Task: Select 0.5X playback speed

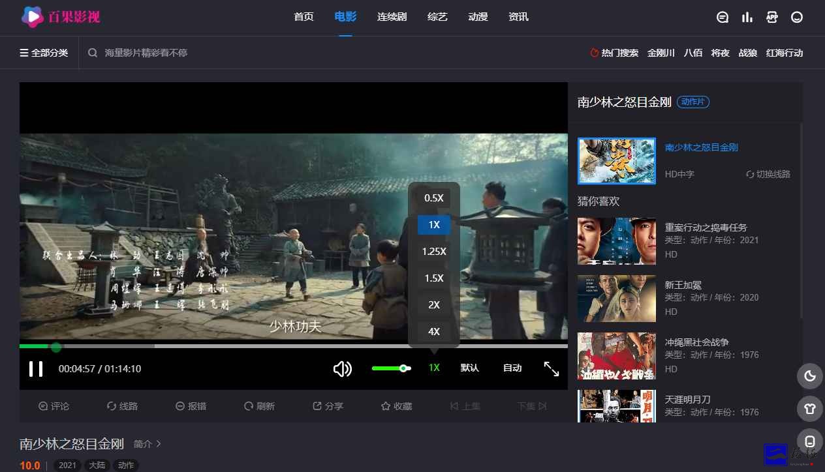Action: [434, 198]
